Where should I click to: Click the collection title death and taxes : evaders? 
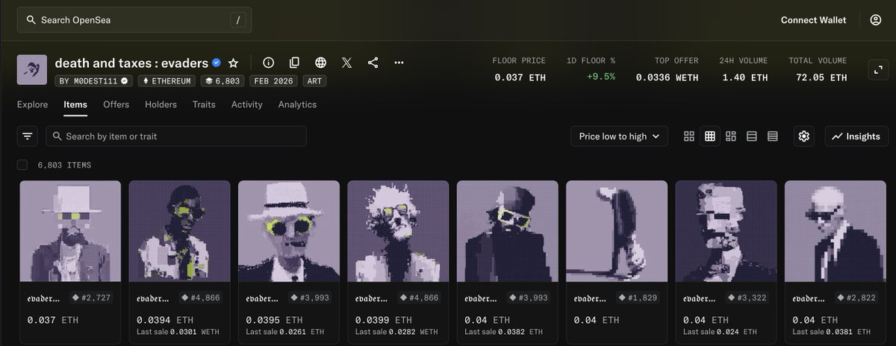[132, 63]
